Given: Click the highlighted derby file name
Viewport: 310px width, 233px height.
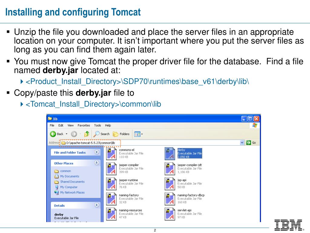Looking at the screenshot, I should 181,150.
